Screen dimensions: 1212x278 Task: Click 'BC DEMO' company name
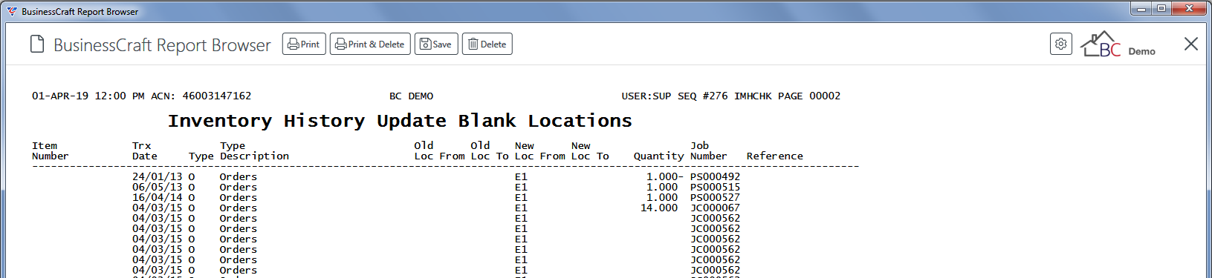tap(411, 96)
